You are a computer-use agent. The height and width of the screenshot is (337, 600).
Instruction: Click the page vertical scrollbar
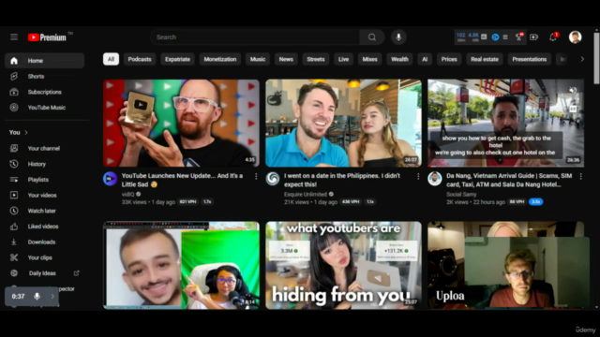coord(596,57)
